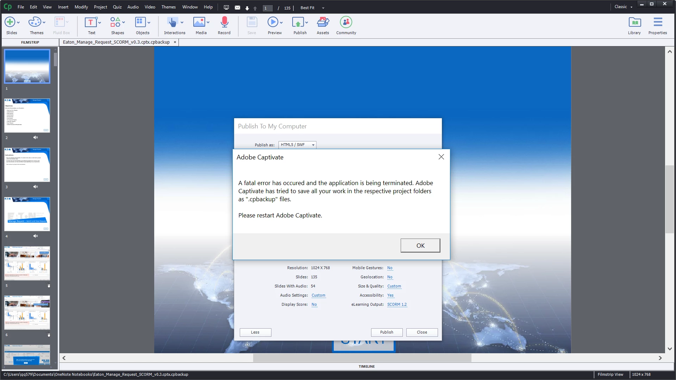Click the Audio Settings Custom link
This screenshot has height=380, width=676.
[x=318, y=295]
